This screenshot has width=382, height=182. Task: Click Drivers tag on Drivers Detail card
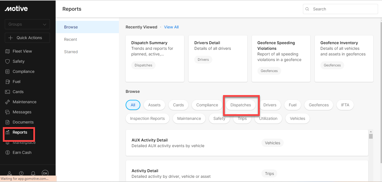[203, 60]
